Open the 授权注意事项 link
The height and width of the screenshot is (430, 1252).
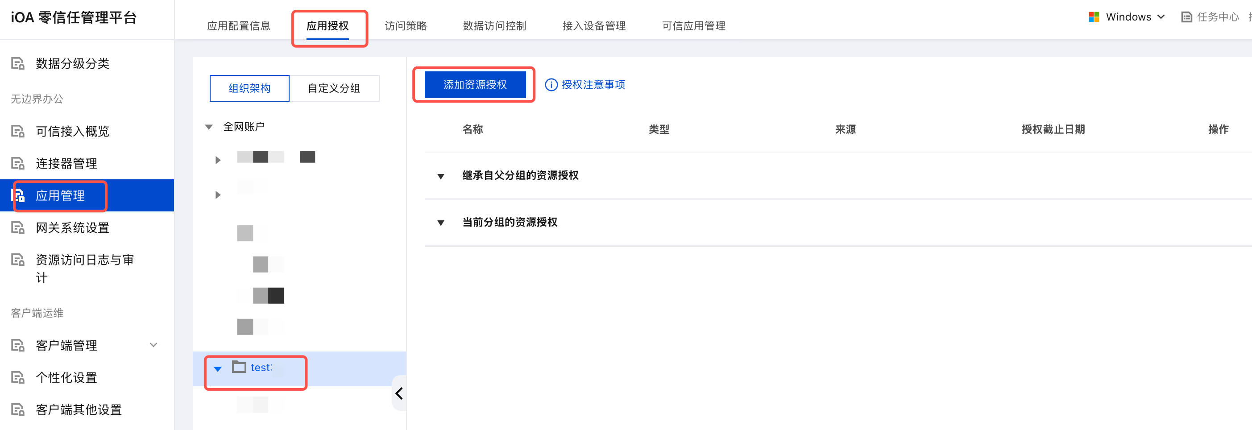pyautogui.click(x=593, y=85)
